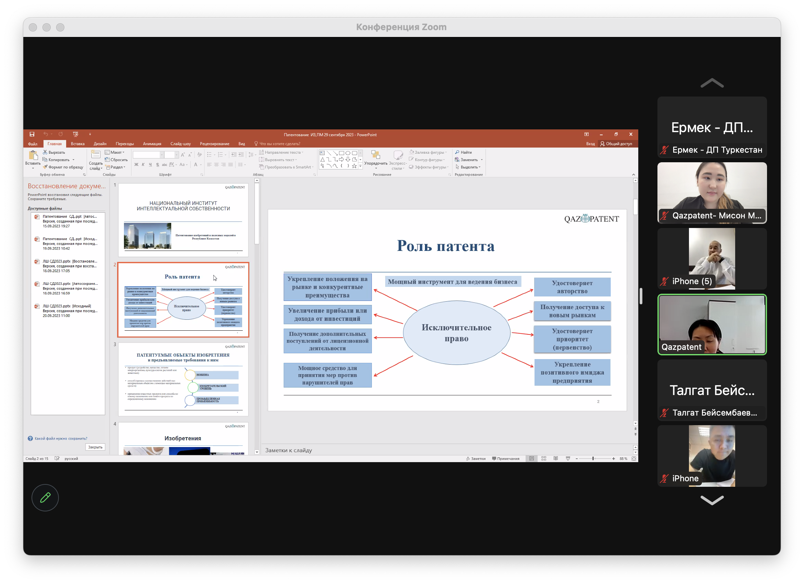Click the Close (Закрыть) recovery pane button

[x=95, y=447]
